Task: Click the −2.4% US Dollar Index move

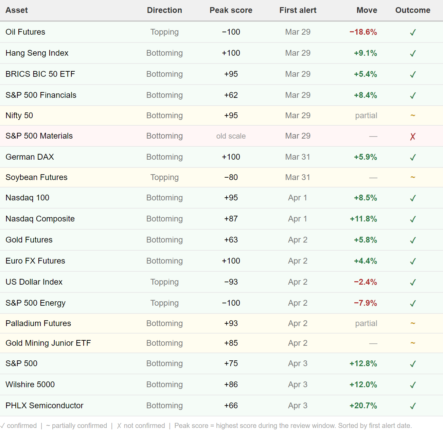Action: pos(366,282)
